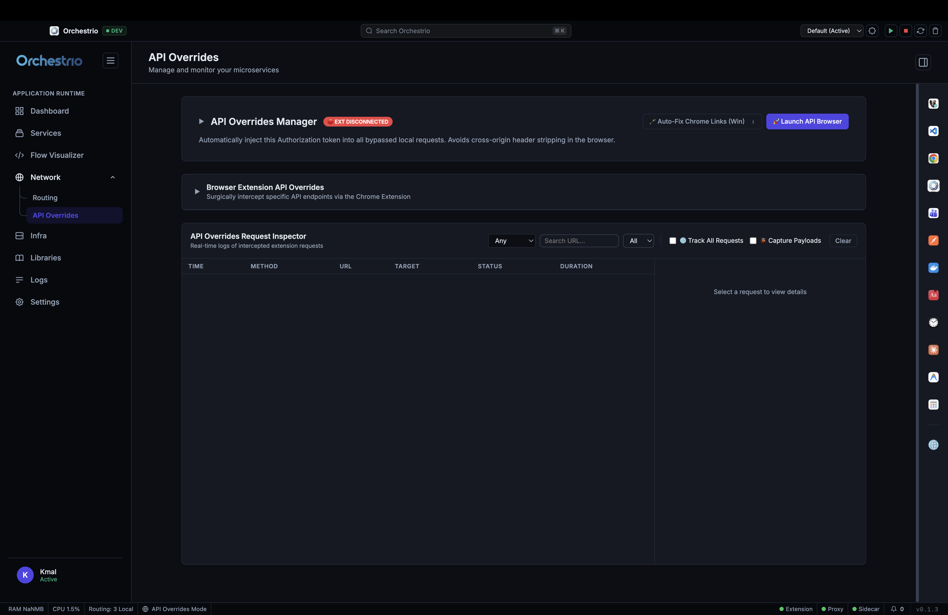
Task: Open the Dictionary app in right dock
Action: coord(933,295)
